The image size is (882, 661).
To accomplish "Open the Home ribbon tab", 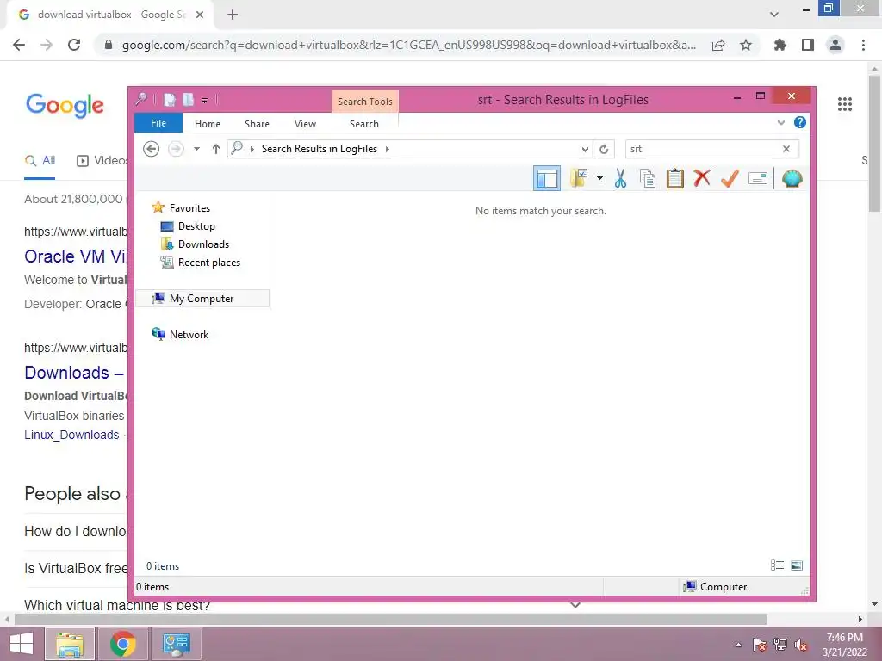I will click(208, 124).
